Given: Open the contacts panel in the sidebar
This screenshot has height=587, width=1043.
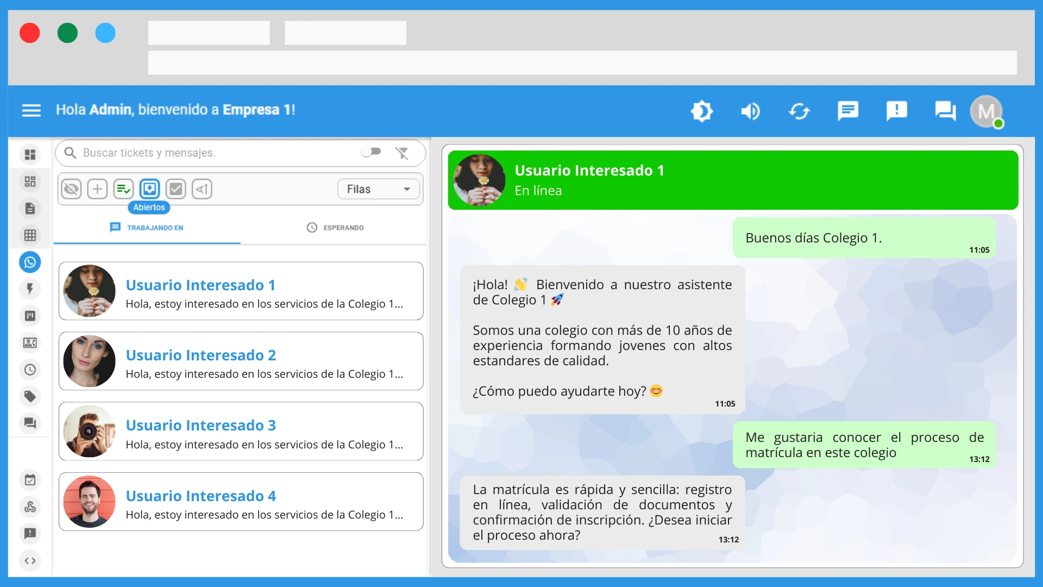Looking at the screenshot, I should click(30, 342).
